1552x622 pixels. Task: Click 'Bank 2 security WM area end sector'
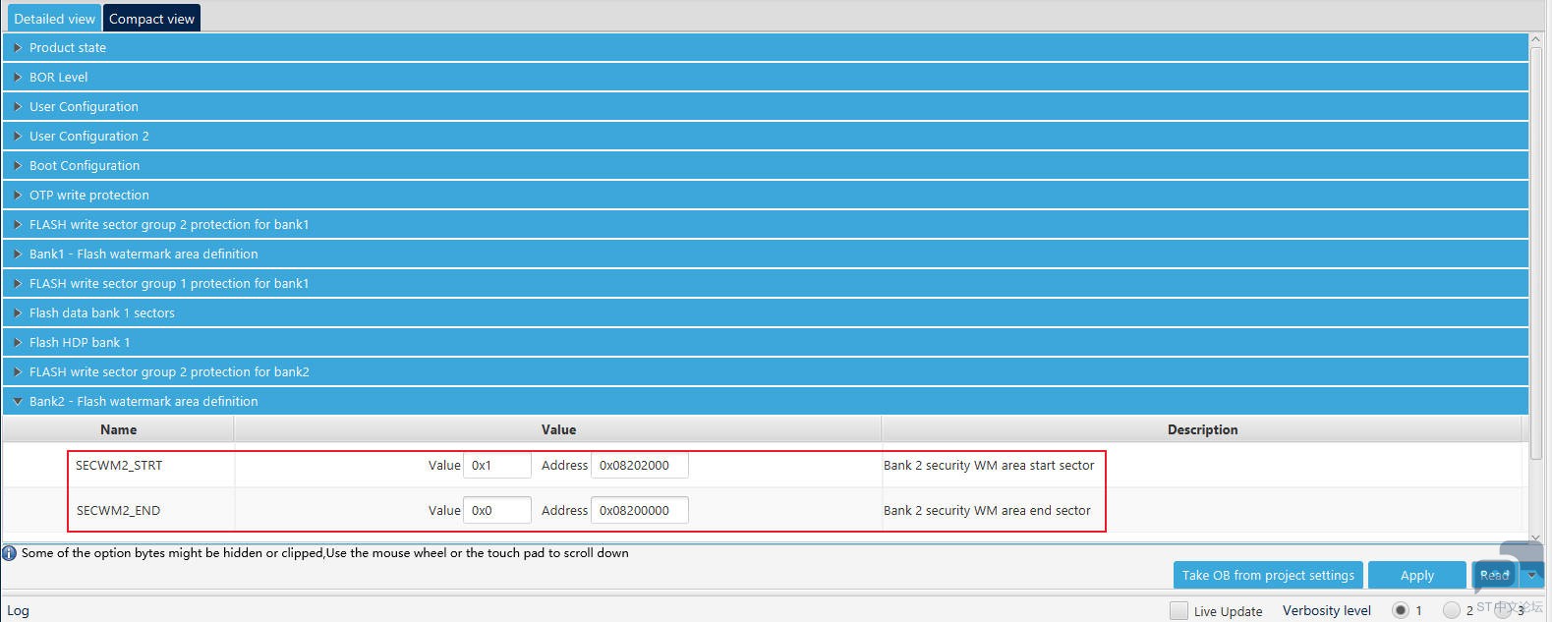point(987,510)
